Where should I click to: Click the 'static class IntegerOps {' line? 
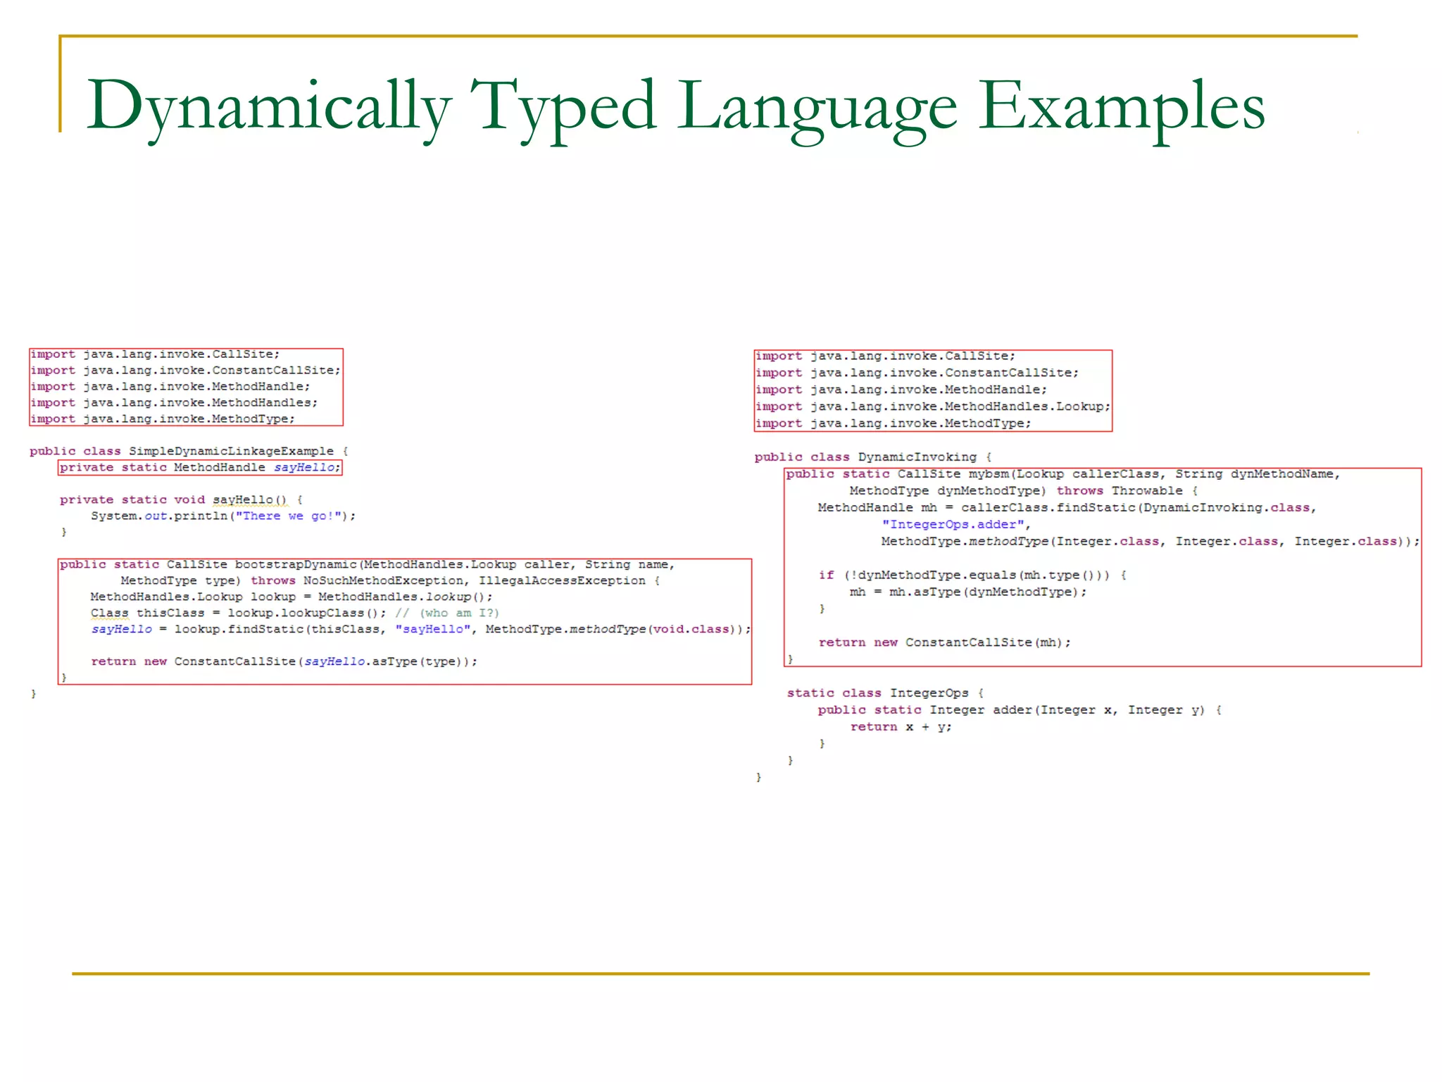[x=885, y=695]
